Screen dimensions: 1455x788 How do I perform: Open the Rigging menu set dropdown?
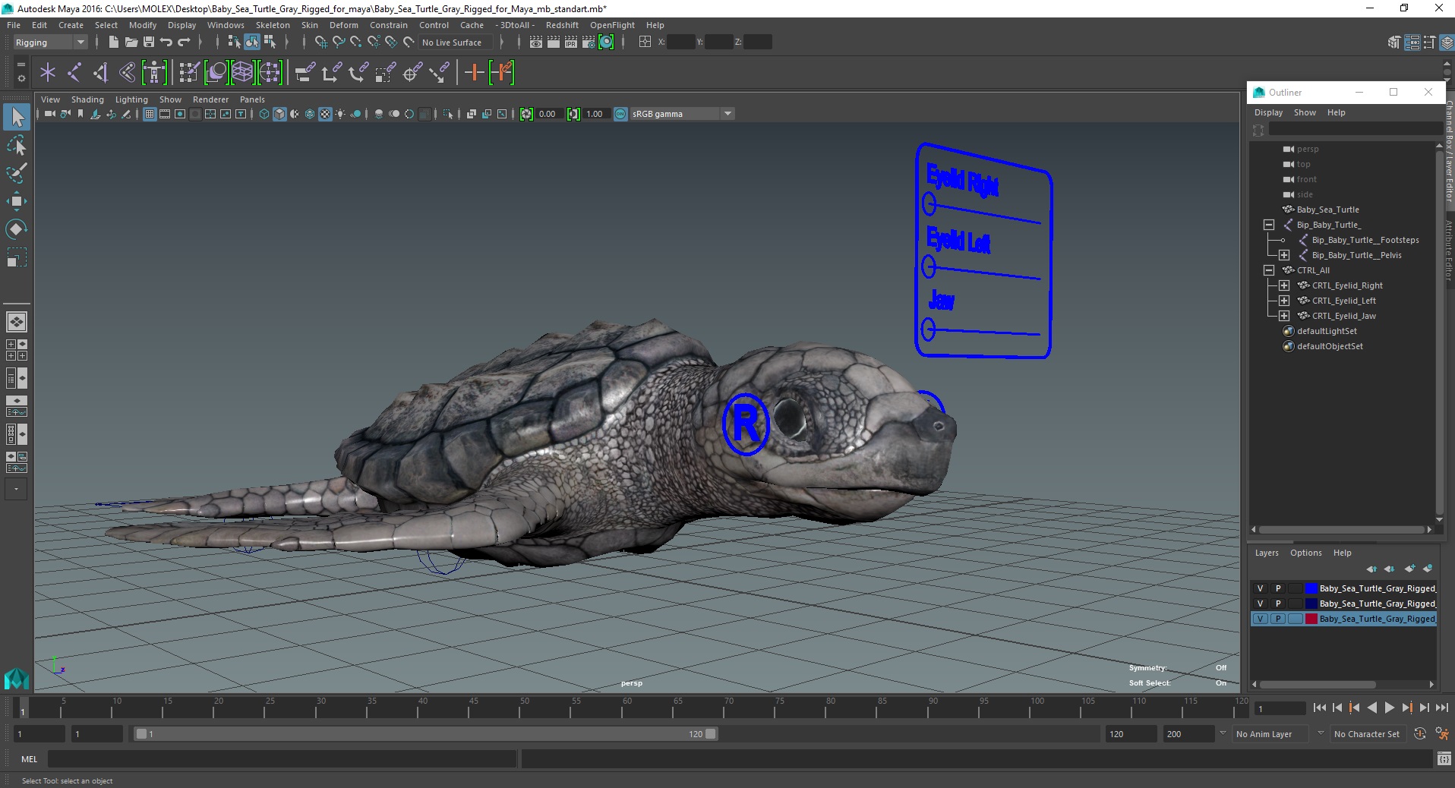(49, 43)
